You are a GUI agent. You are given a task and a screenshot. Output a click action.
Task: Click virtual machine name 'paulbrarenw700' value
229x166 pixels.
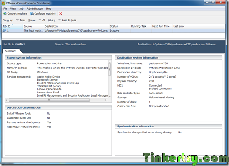(x=159, y=63)
